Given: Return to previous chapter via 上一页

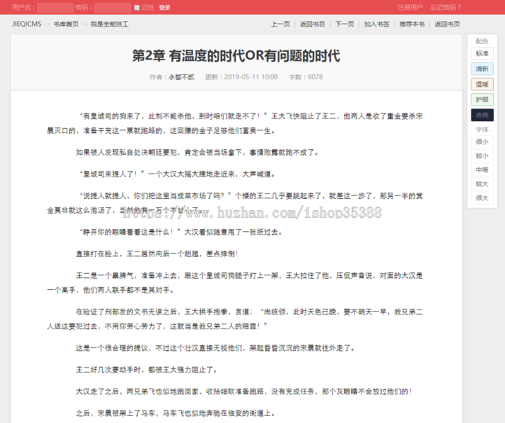Looking at the screenshot, I should [279, 24].
